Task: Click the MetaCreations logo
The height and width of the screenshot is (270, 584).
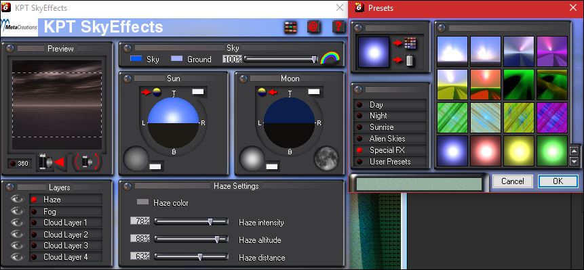Action: (19, 27)
